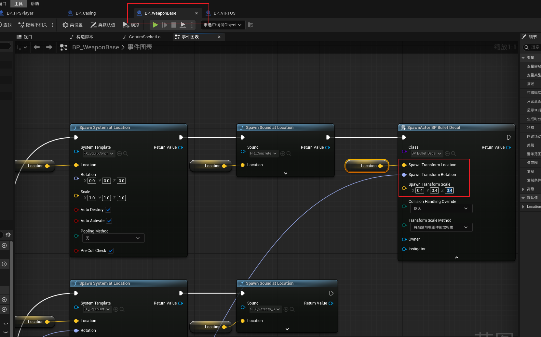Image resolution: width=541 pixels, height=337 pixels.
Task: Click BP_WeaponBase in the graph breadcrumb
Action: (x=96, y=47)
